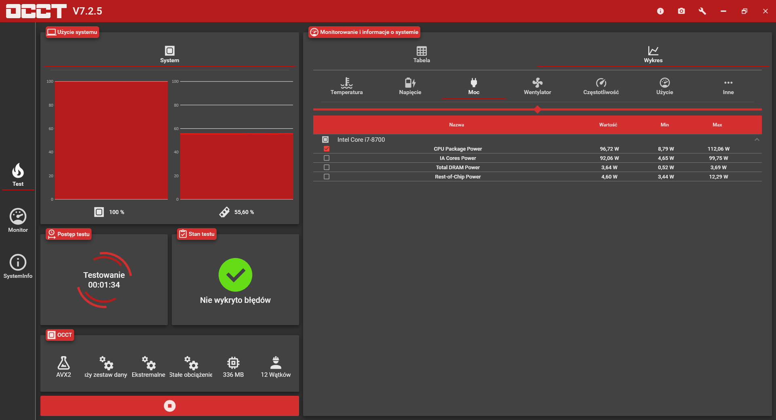This screenshot has width=776, height=420.
Task: Collapse the Intel Core i7-8700 group
Action: click(757, 139)
